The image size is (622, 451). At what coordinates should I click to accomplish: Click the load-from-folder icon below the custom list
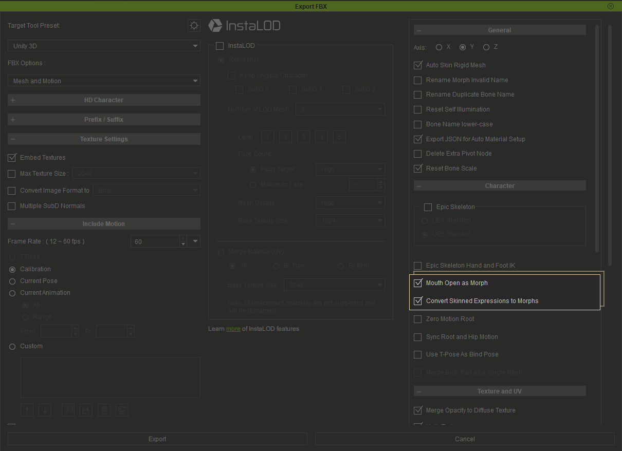[x=86, y=410]
